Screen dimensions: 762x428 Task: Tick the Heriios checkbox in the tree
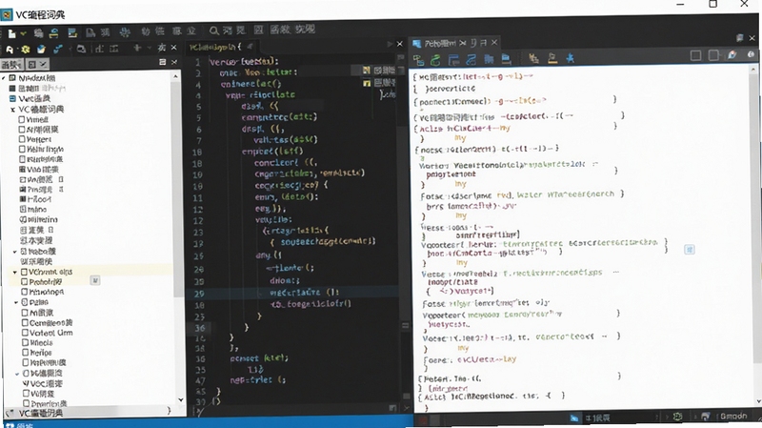click(26, 352)
